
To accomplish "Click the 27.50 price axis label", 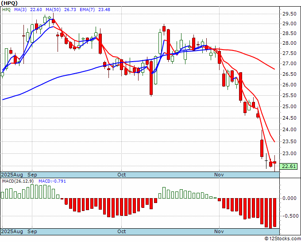I will (289, 54).
